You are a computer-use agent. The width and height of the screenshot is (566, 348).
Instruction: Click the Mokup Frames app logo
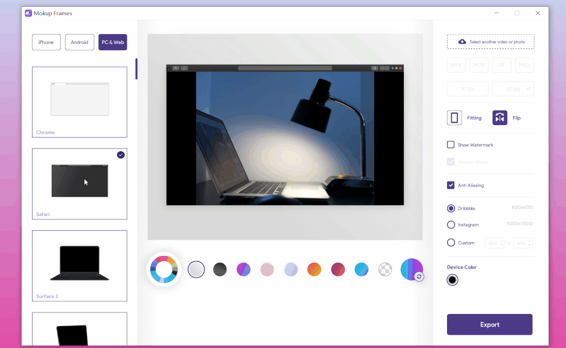click(28, 13)
